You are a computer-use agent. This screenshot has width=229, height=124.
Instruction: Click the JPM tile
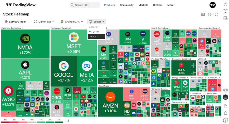(127, 37)
